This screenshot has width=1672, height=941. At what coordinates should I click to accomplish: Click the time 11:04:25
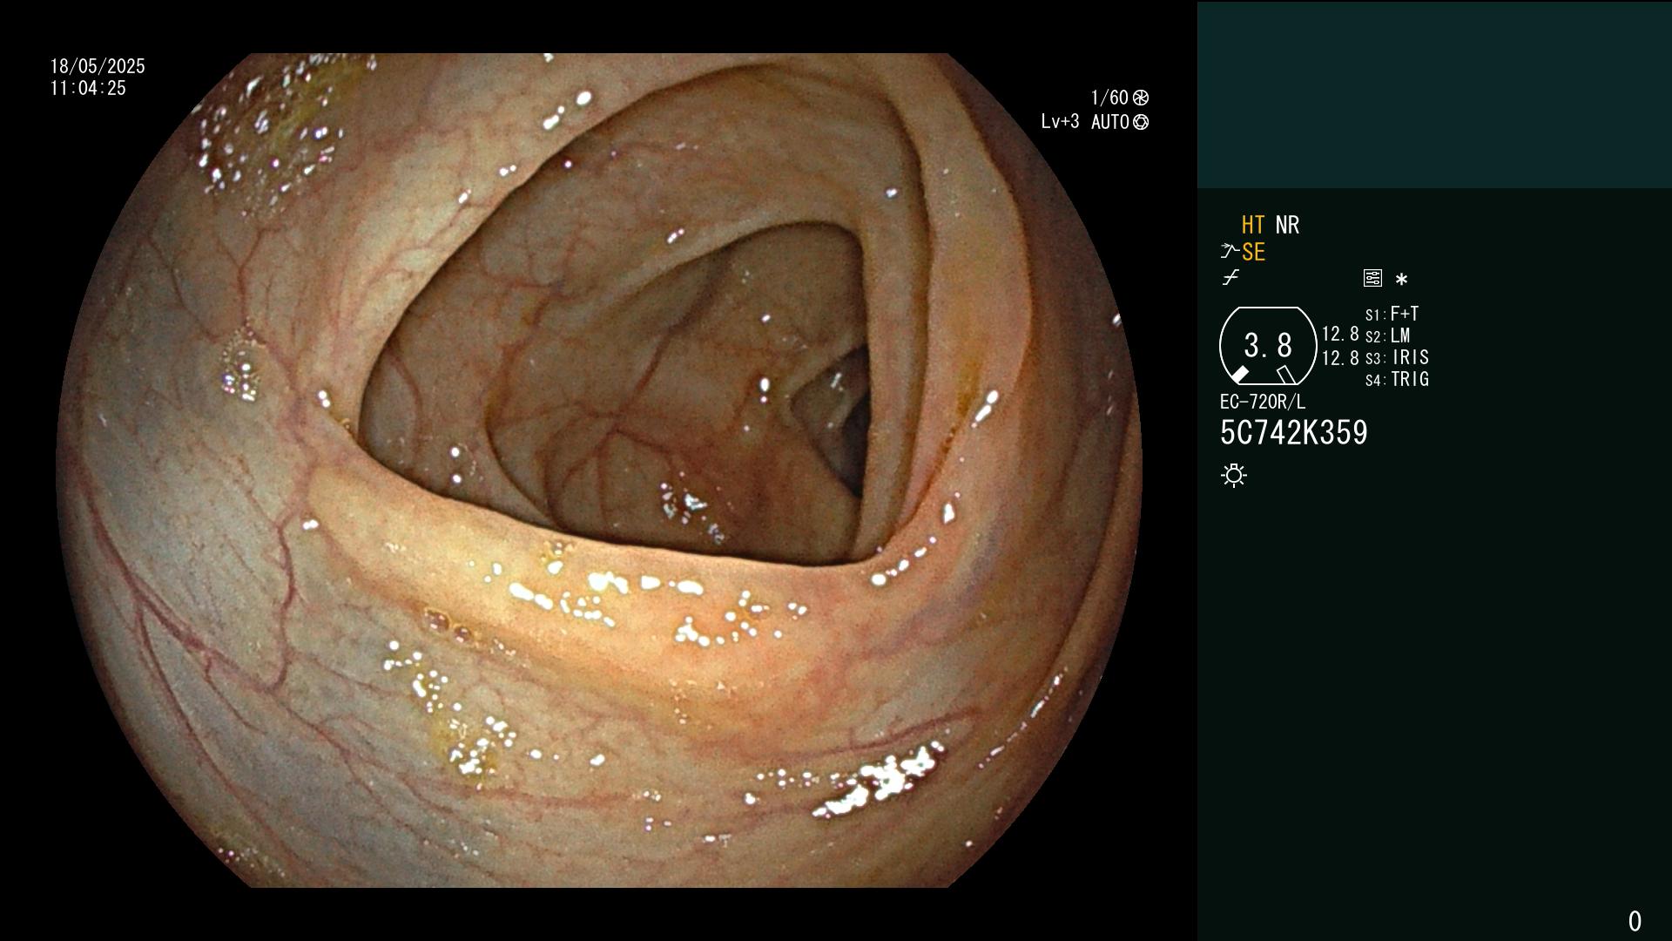pyautogui.click(x=88, y=88)
